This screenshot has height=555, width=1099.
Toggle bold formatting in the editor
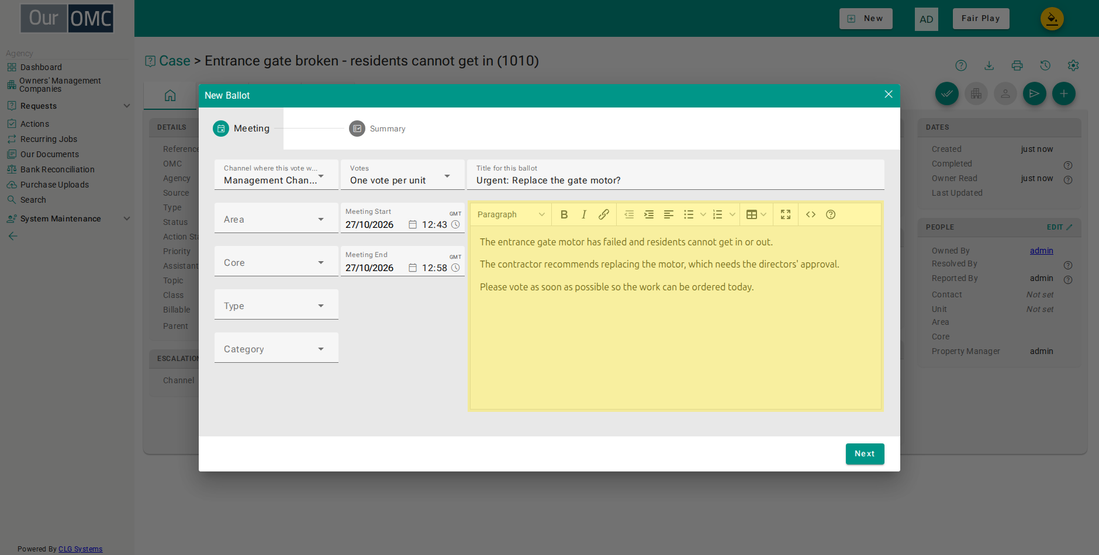564,214
